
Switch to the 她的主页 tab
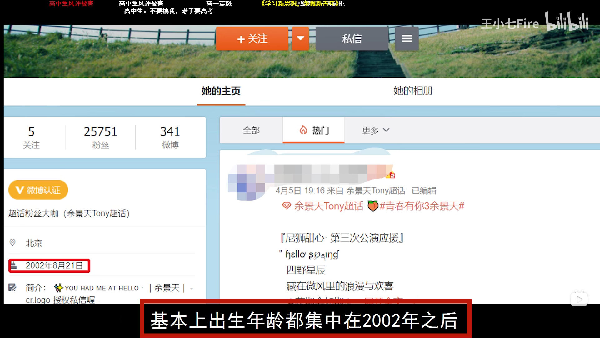click(221, 91)
